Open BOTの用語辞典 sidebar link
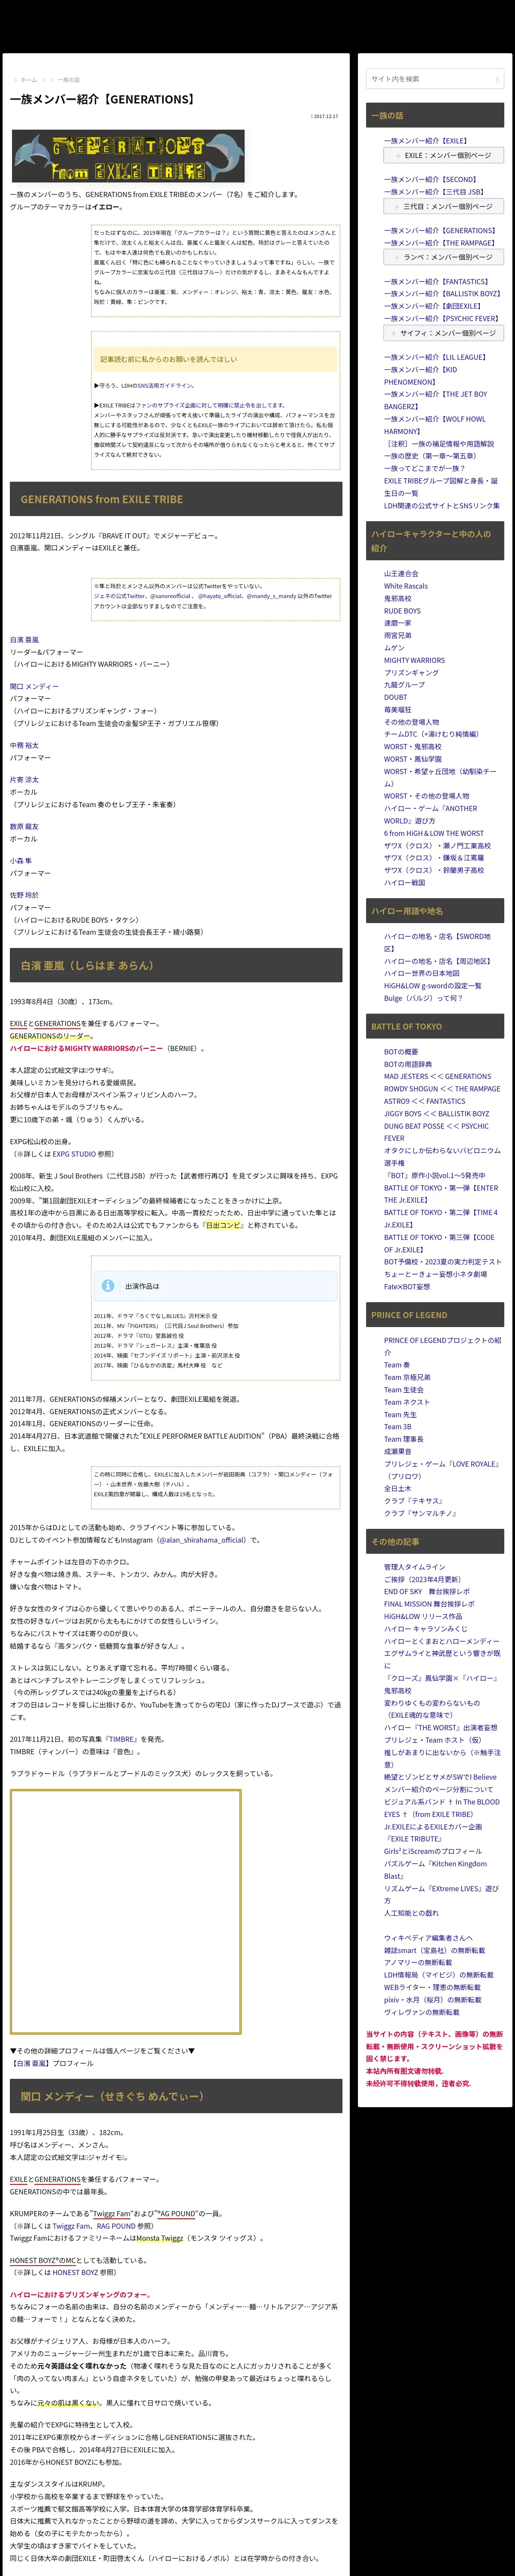Screen dimensions: 515x2576 click(x=408, y=1064)
